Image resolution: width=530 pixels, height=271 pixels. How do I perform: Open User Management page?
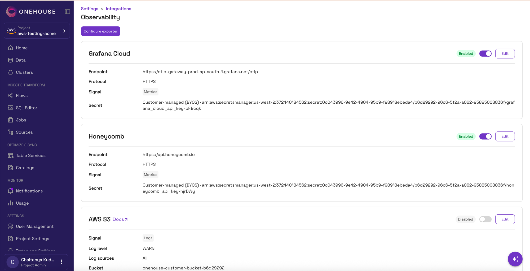tap(35, 226)
